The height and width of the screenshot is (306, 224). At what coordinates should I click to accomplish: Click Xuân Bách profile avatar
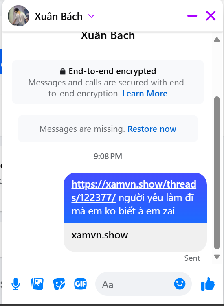[x=19, y=16]
